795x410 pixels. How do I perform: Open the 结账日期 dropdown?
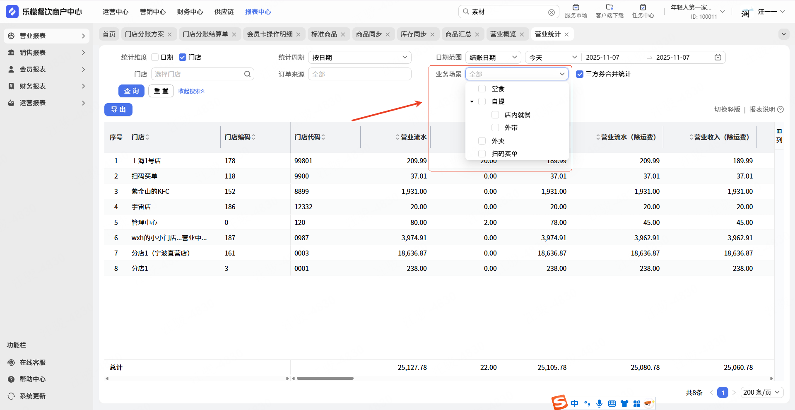pos(493,58)
